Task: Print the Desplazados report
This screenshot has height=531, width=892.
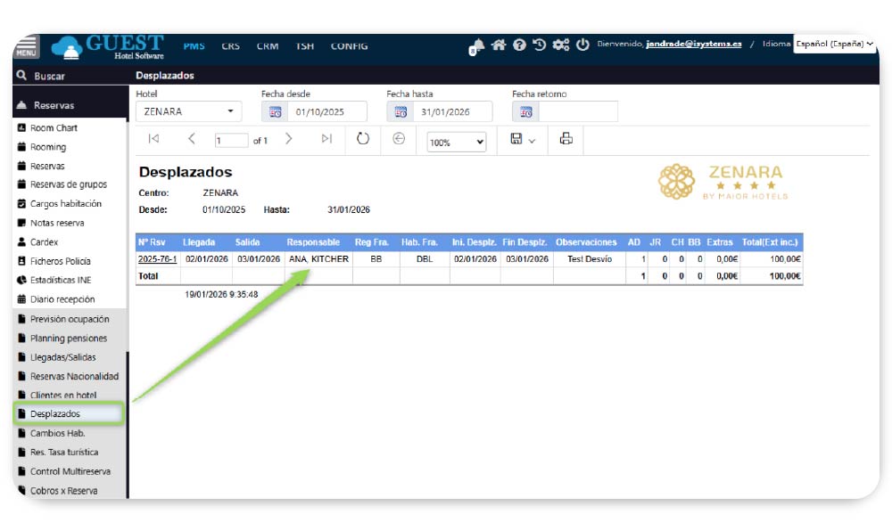Action: [566, 139]
